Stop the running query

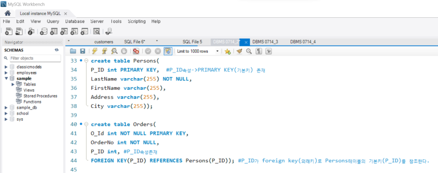coord(124,51)
